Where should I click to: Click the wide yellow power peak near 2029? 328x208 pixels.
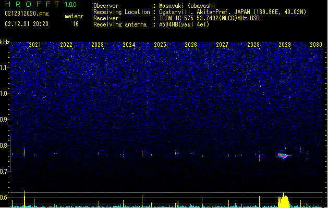(x=284, y=200)
